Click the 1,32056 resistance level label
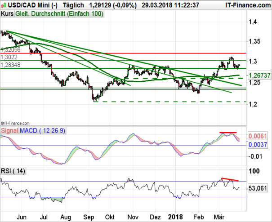This screenshot has width=272, height=222. 11,50
